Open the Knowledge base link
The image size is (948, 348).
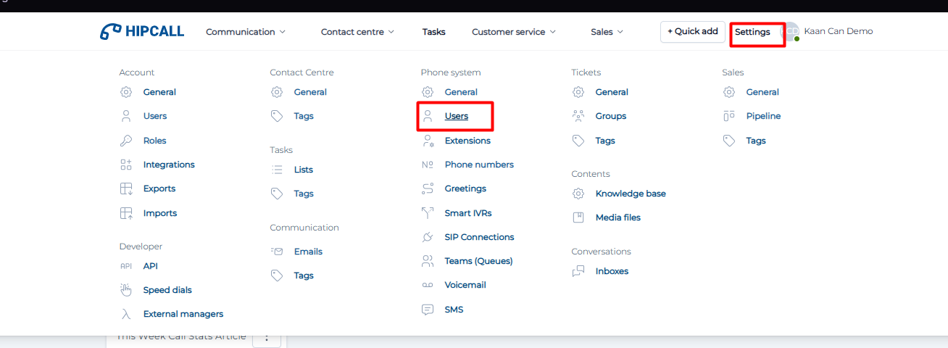click(631, 194)
